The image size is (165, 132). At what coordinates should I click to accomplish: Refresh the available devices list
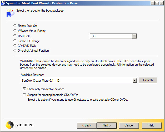click(148, 80)
